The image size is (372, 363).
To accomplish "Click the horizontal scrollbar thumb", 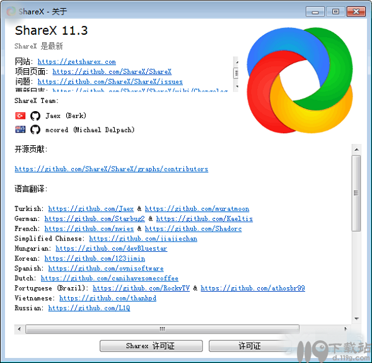I will tap(162, 330).
